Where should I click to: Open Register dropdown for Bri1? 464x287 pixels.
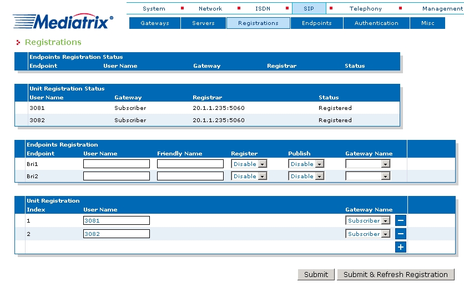point(249,164)
